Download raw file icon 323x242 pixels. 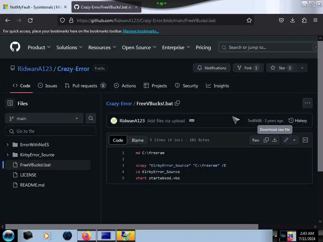275,140
